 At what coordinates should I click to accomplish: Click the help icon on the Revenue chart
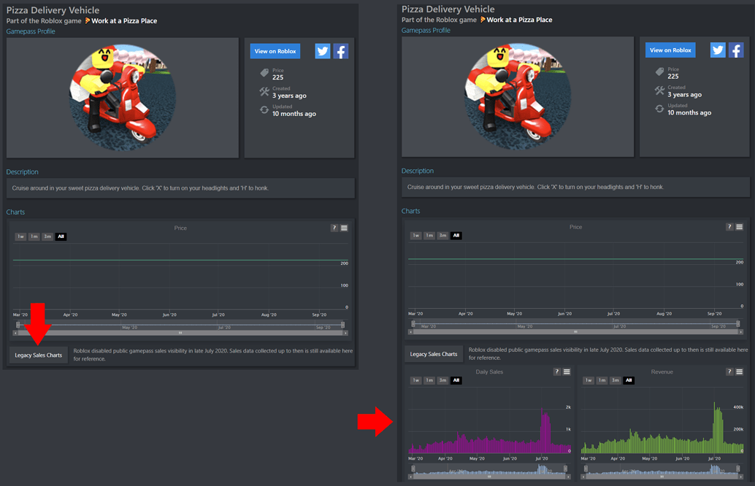pyautogui.click(x=729, y=371)
